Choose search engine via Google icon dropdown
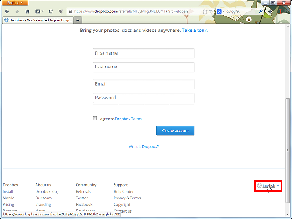 [x=220, y=11]
